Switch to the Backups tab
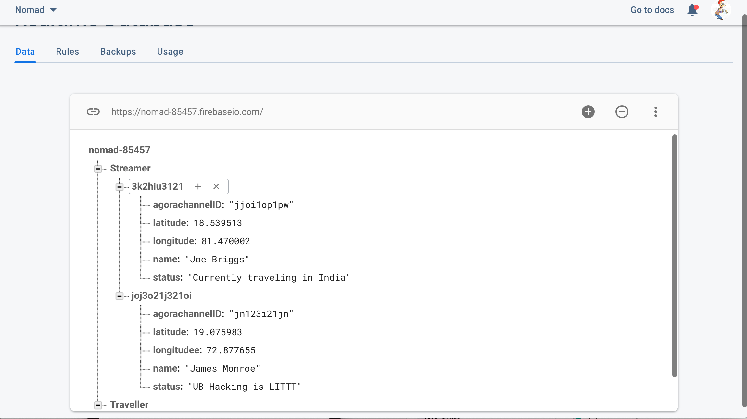Image resolution: width=747 pixels, height=419 pixels. pos(118,52)
